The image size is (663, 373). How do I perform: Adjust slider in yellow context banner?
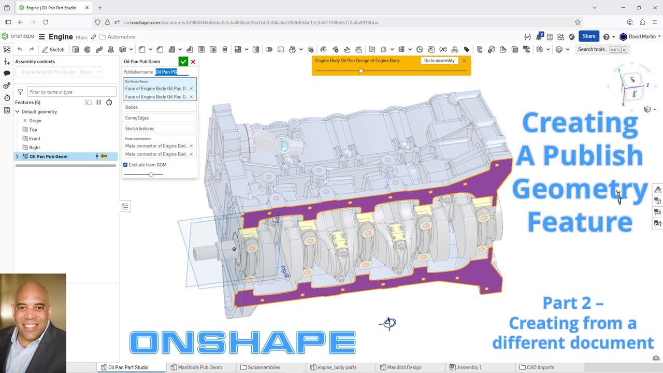click(361, 70)
